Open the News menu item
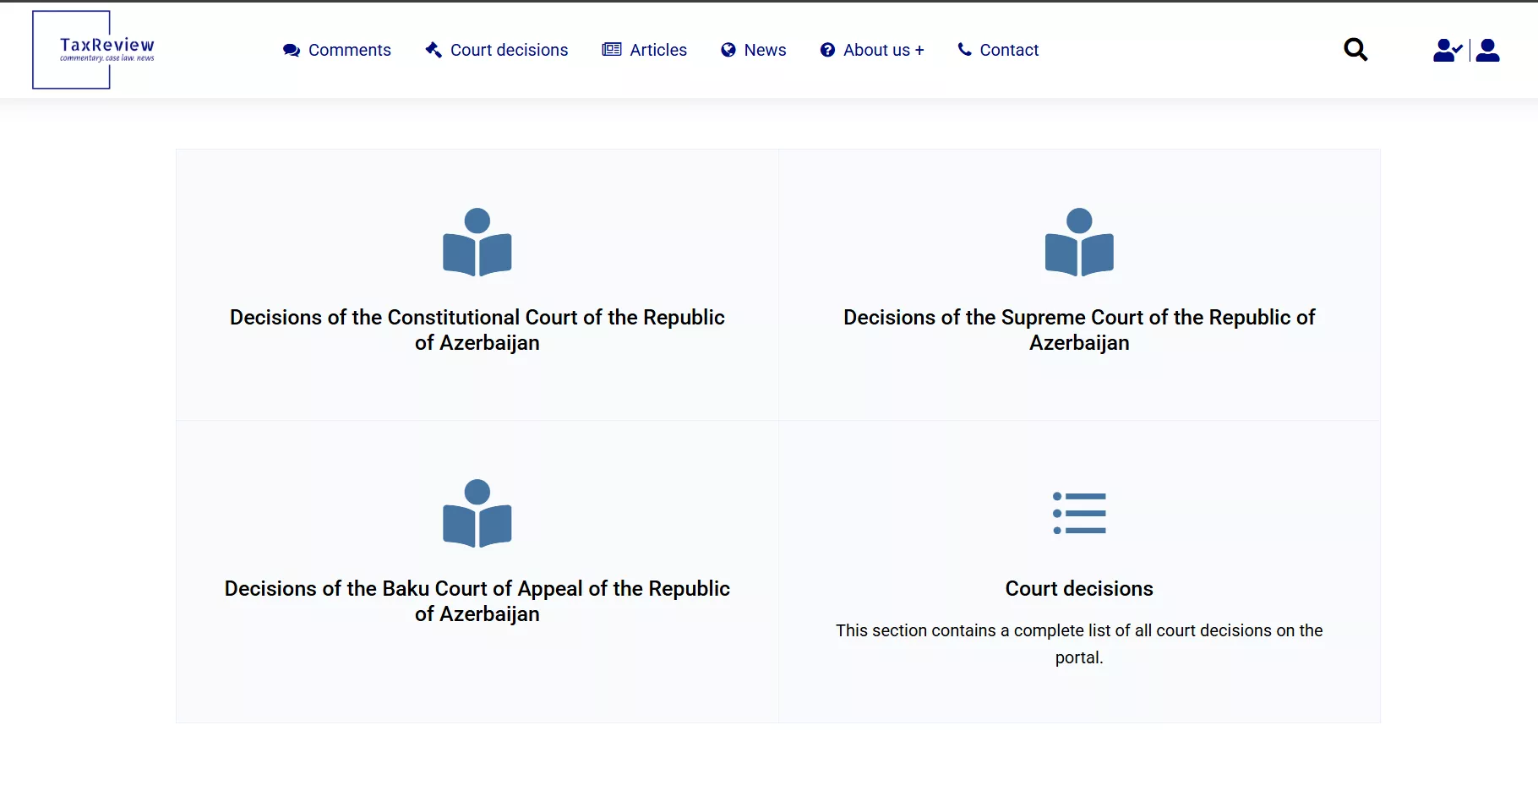Screen dimensions: 1538x785 [765, 51]
